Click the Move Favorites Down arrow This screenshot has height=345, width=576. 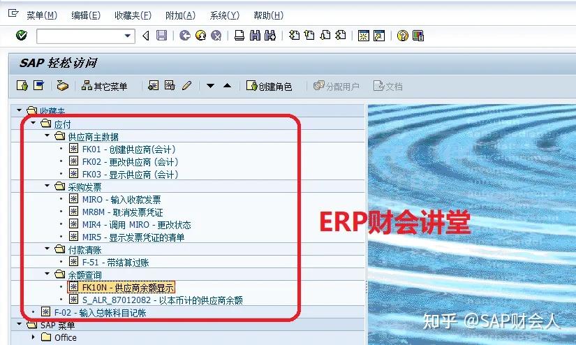pos(210,86)
